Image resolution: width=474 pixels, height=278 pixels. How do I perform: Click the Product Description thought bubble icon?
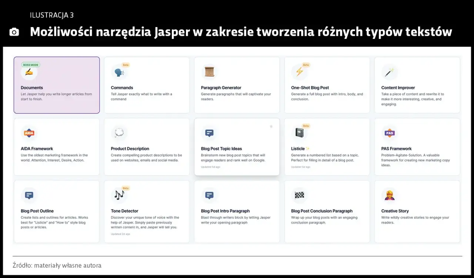119,133
